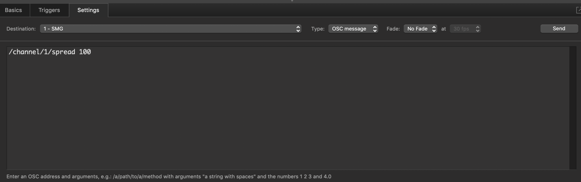
Task: Click the Fade popup chevron arrows
Action: pyautogui.click(x=434, y=29)
